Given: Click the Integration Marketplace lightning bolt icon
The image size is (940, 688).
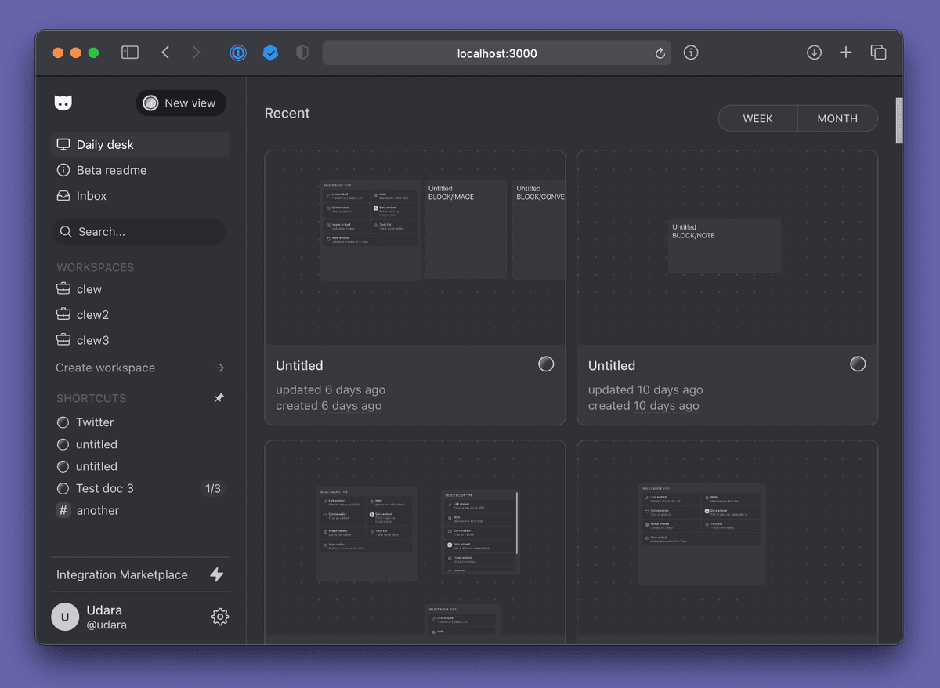Looking at the screenshot, I should [x=217, y=574].
